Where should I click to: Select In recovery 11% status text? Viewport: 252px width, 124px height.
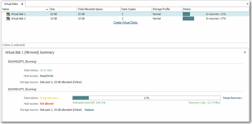tap(216, 14)
